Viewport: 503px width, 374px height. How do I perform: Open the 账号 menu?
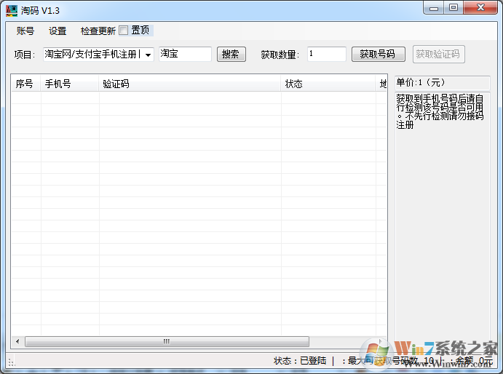tap(25, 31)
